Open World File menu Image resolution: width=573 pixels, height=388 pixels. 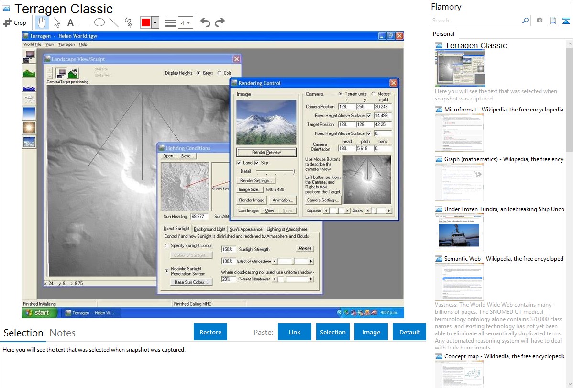pyautogui.click(x=32, y=44)
